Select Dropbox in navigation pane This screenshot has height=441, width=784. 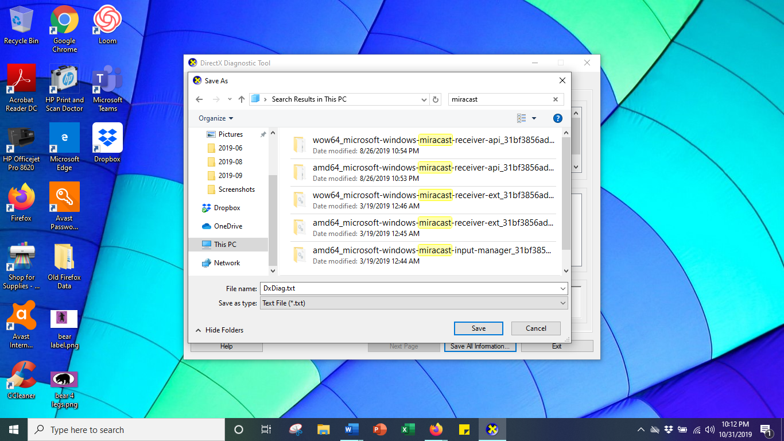(x=227, y=208)
